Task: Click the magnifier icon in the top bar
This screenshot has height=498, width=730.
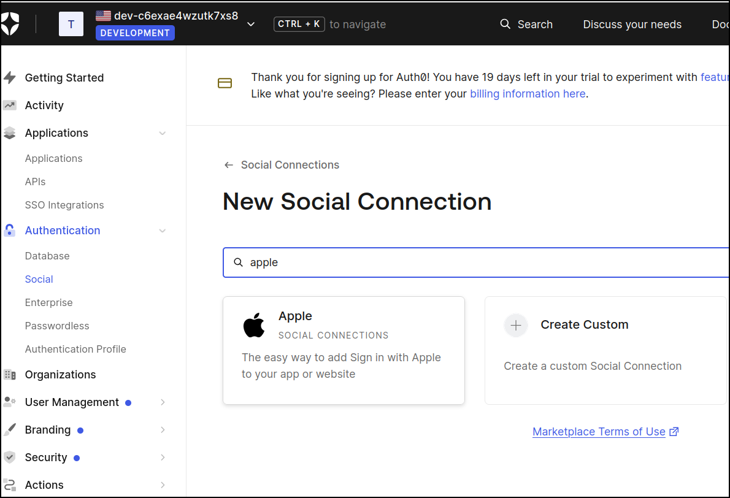Action: [505, 24]
